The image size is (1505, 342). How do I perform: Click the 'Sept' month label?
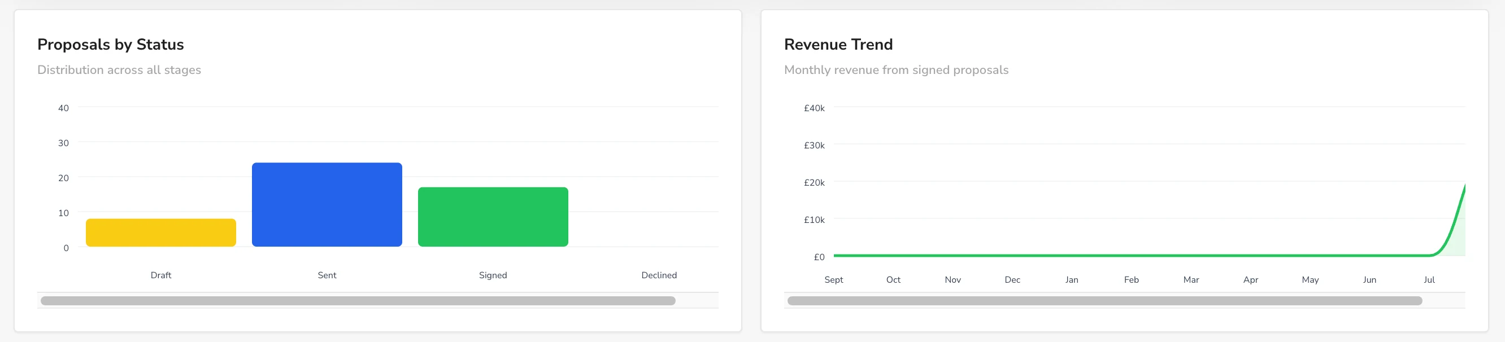834,279
